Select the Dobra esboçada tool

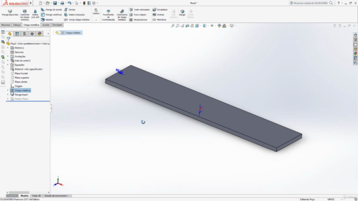coord(74,15)
